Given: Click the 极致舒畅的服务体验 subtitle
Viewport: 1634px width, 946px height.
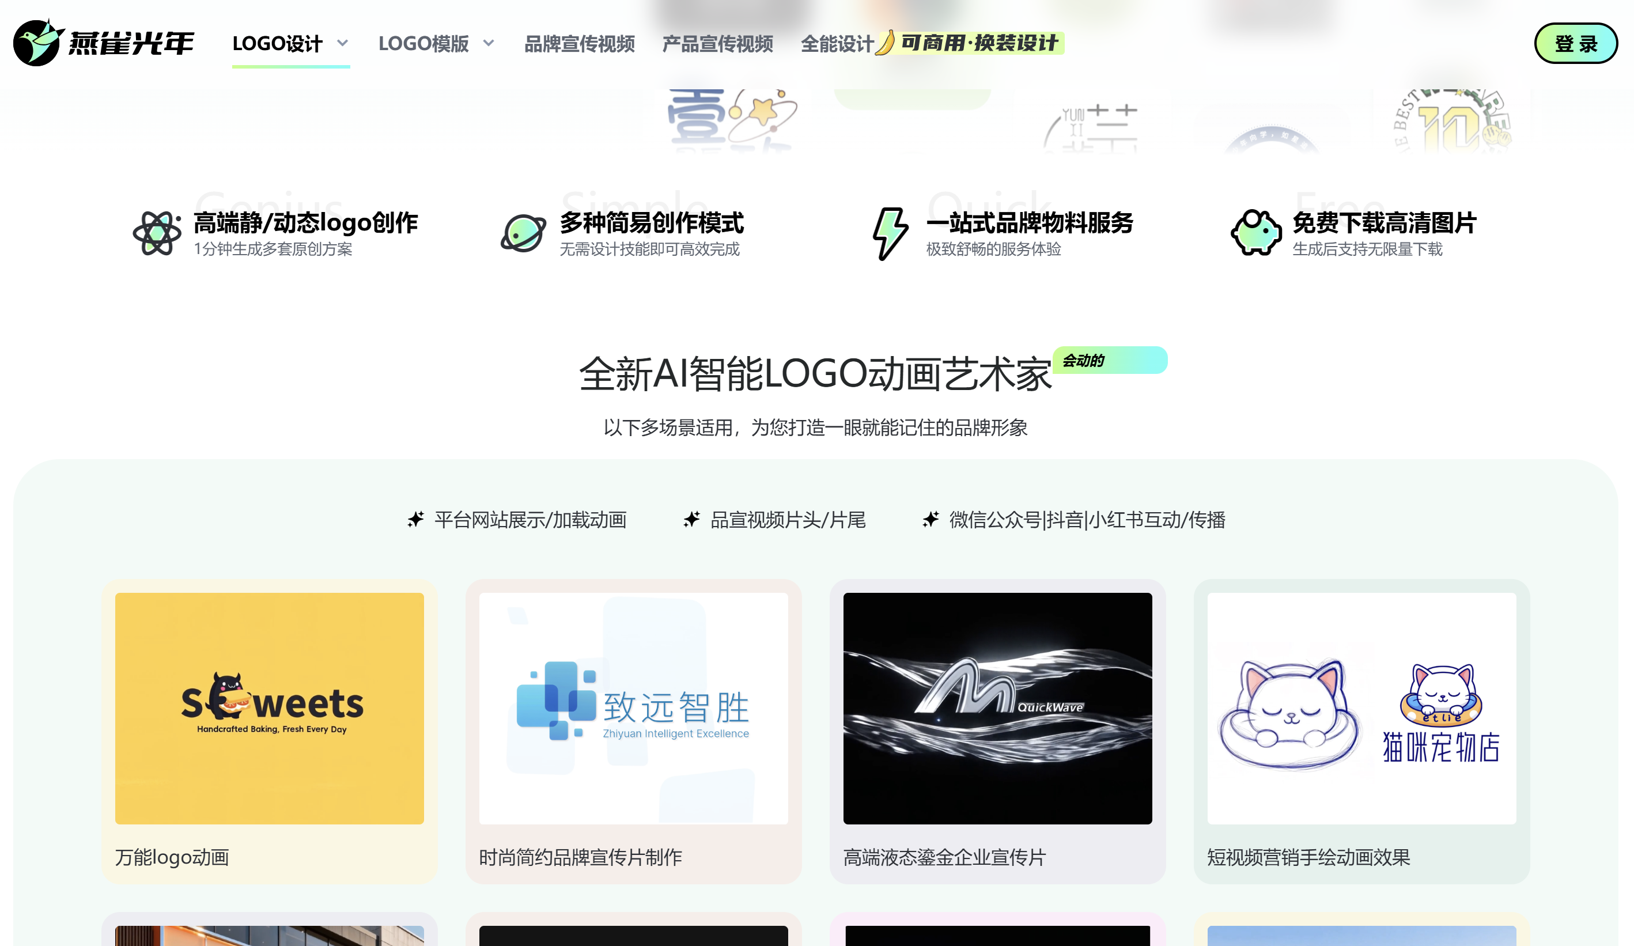Looking at the screenshot, I should click(993, 249).
